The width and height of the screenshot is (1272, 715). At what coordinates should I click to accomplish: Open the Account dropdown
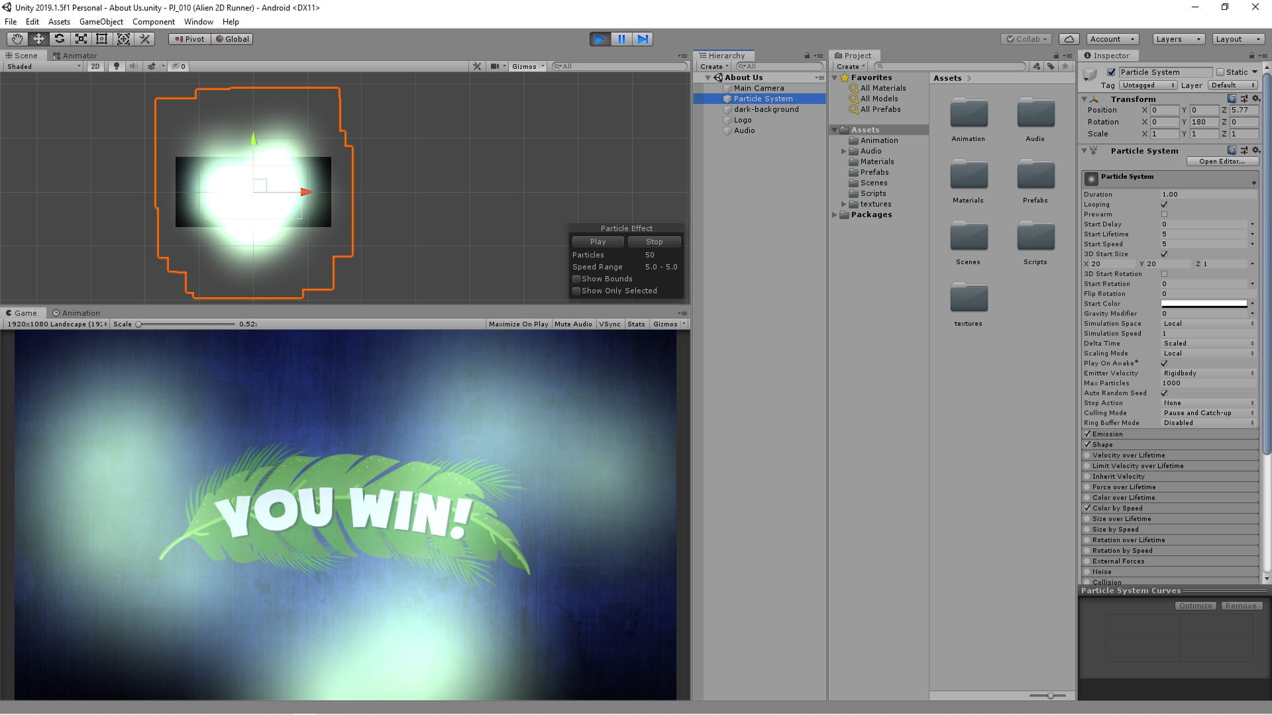1112,39
